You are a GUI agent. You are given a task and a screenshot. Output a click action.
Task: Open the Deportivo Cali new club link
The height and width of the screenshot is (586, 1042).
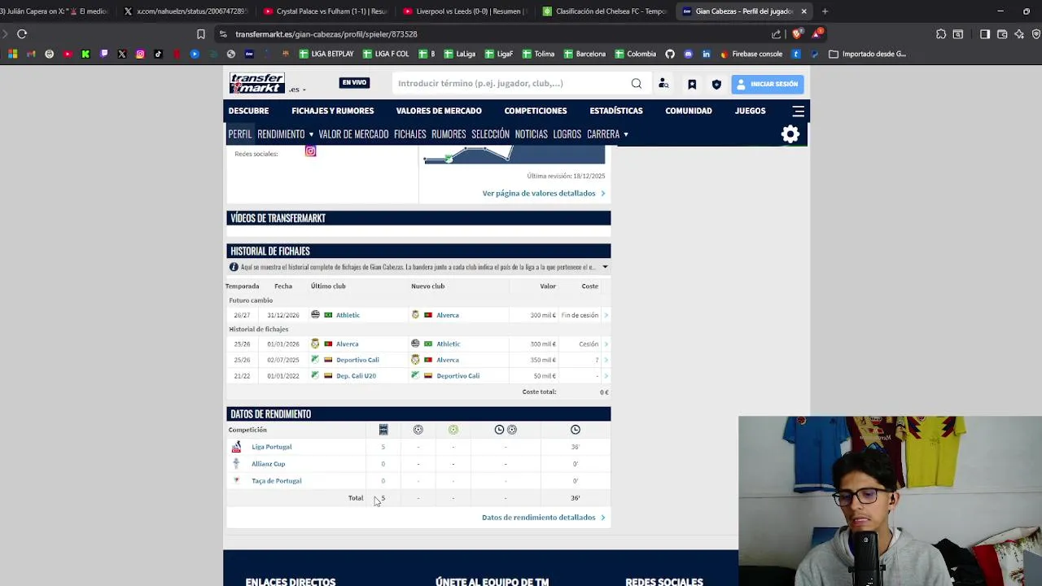click(458, 376)
